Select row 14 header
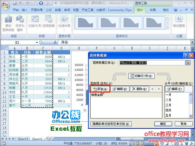195x146 pixels. (x=4, y=110)
